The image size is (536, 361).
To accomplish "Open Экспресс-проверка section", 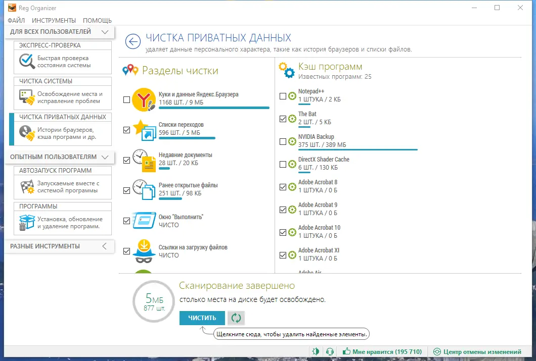I will [x=63, y=58].
